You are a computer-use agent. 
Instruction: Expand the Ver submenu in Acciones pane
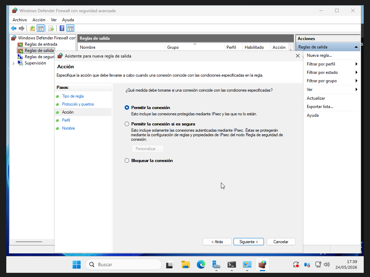[331, 90]
